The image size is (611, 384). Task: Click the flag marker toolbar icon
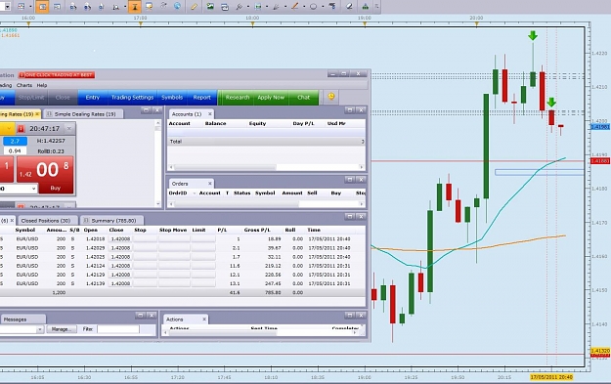coord(332,6)
